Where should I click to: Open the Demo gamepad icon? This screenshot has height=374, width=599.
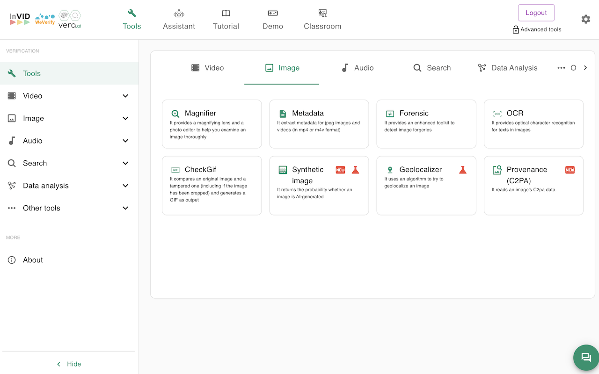273,13
